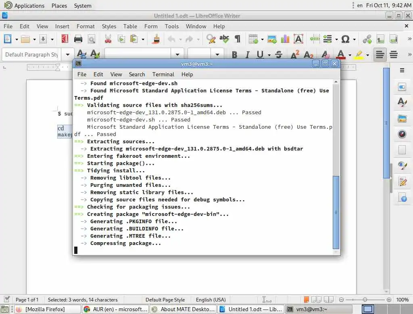Adjust the zoom slider handle
Screen dimensions: 413x314
(365, 299)
